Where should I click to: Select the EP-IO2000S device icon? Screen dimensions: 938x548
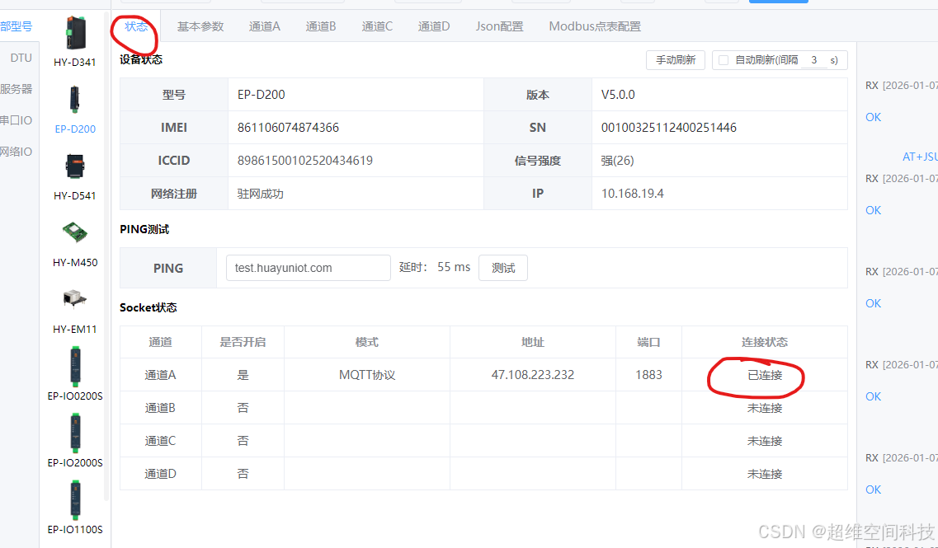click(x=75, y=433)
